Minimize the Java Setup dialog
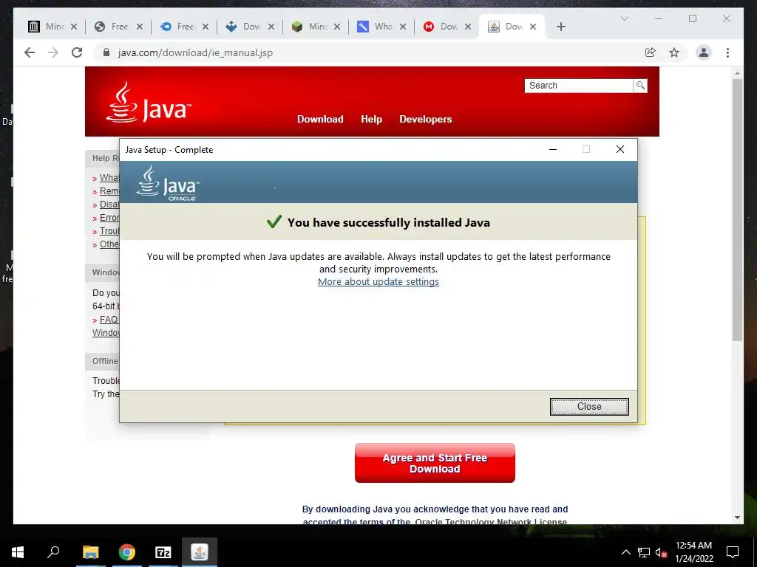 point(553,149)
